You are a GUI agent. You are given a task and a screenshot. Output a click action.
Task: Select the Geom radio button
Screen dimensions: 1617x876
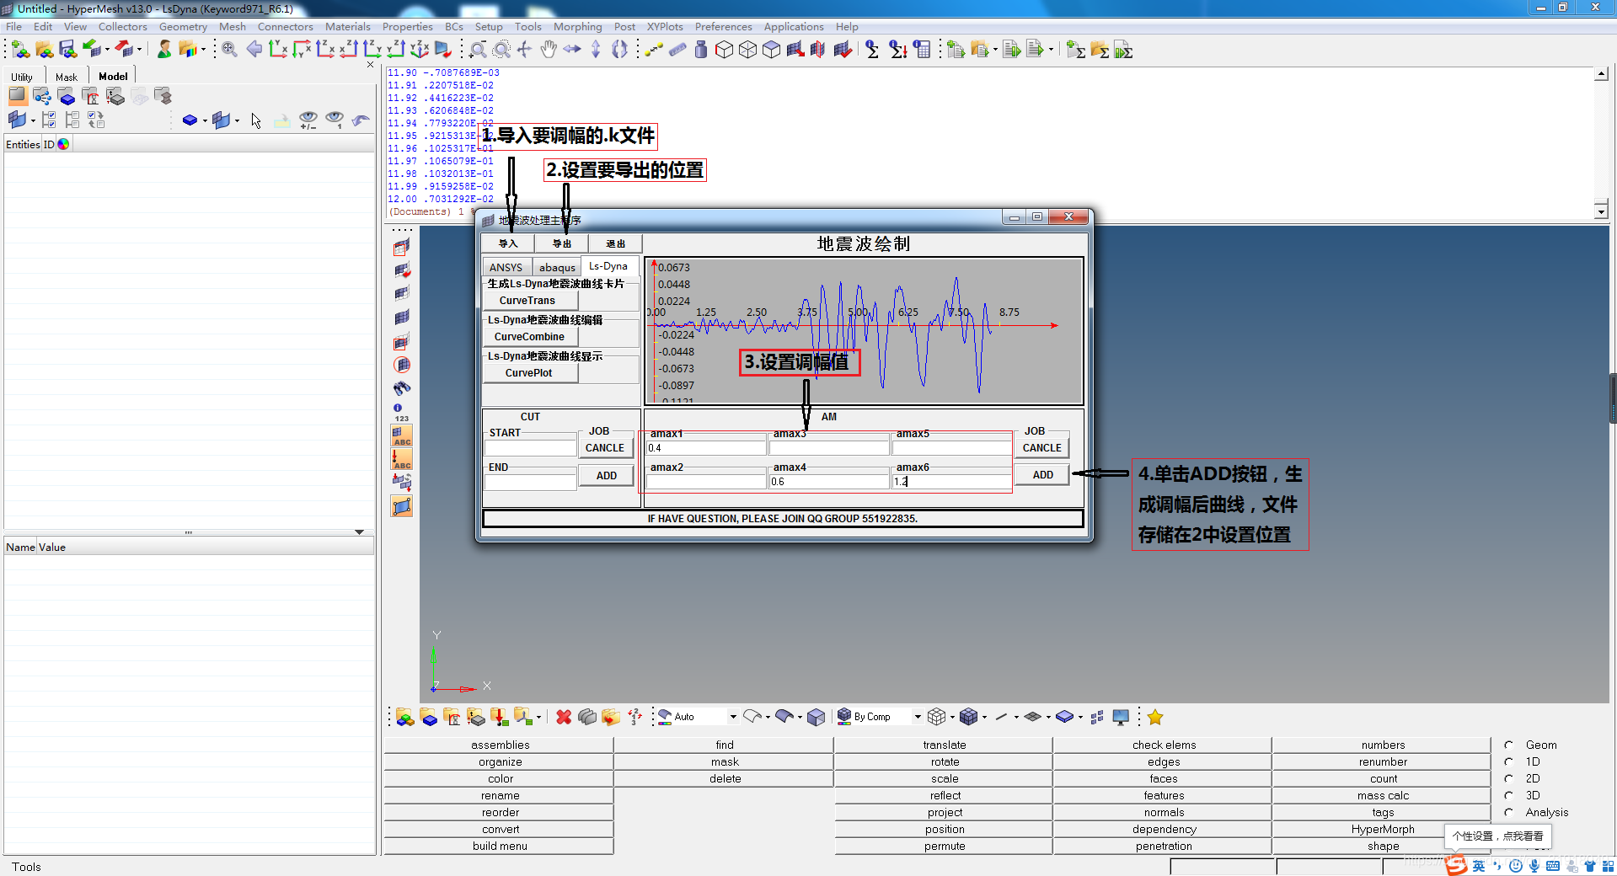(x=1509, y=745)
